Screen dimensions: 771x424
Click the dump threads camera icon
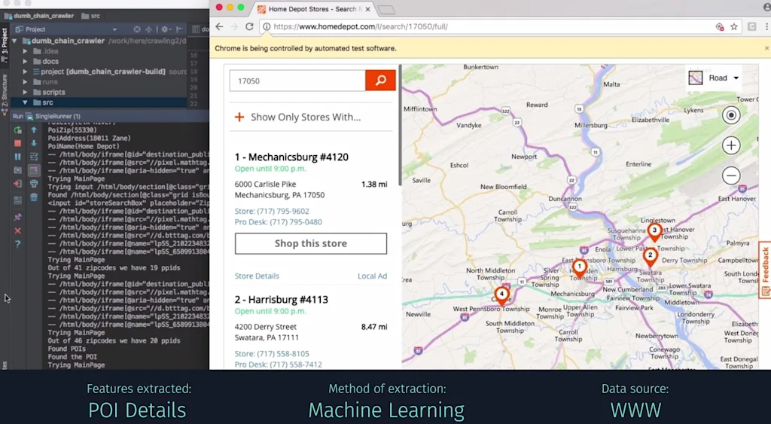[18, 170]
